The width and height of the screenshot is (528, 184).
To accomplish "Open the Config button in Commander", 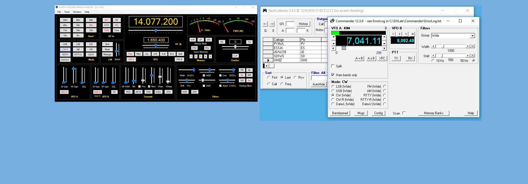I will coord(378,113).
